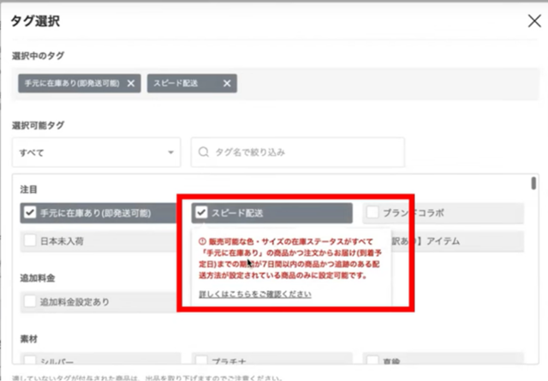Click the magnifier icon in tag search
Image resolution: width=548 pixels, height=381 pixels.
pyautogui.click(x=204, y=152)
